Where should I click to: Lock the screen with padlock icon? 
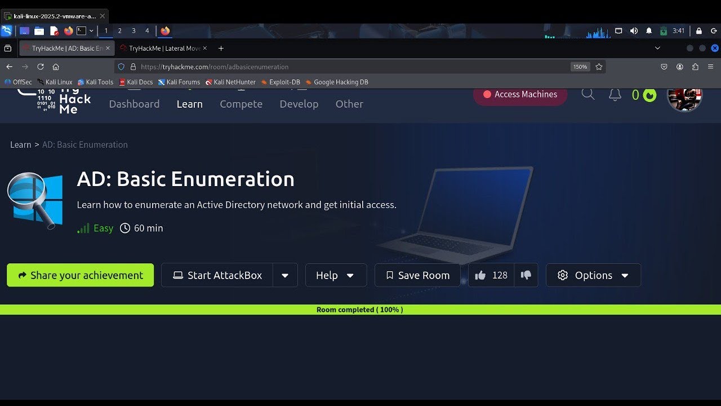(699, 31)
